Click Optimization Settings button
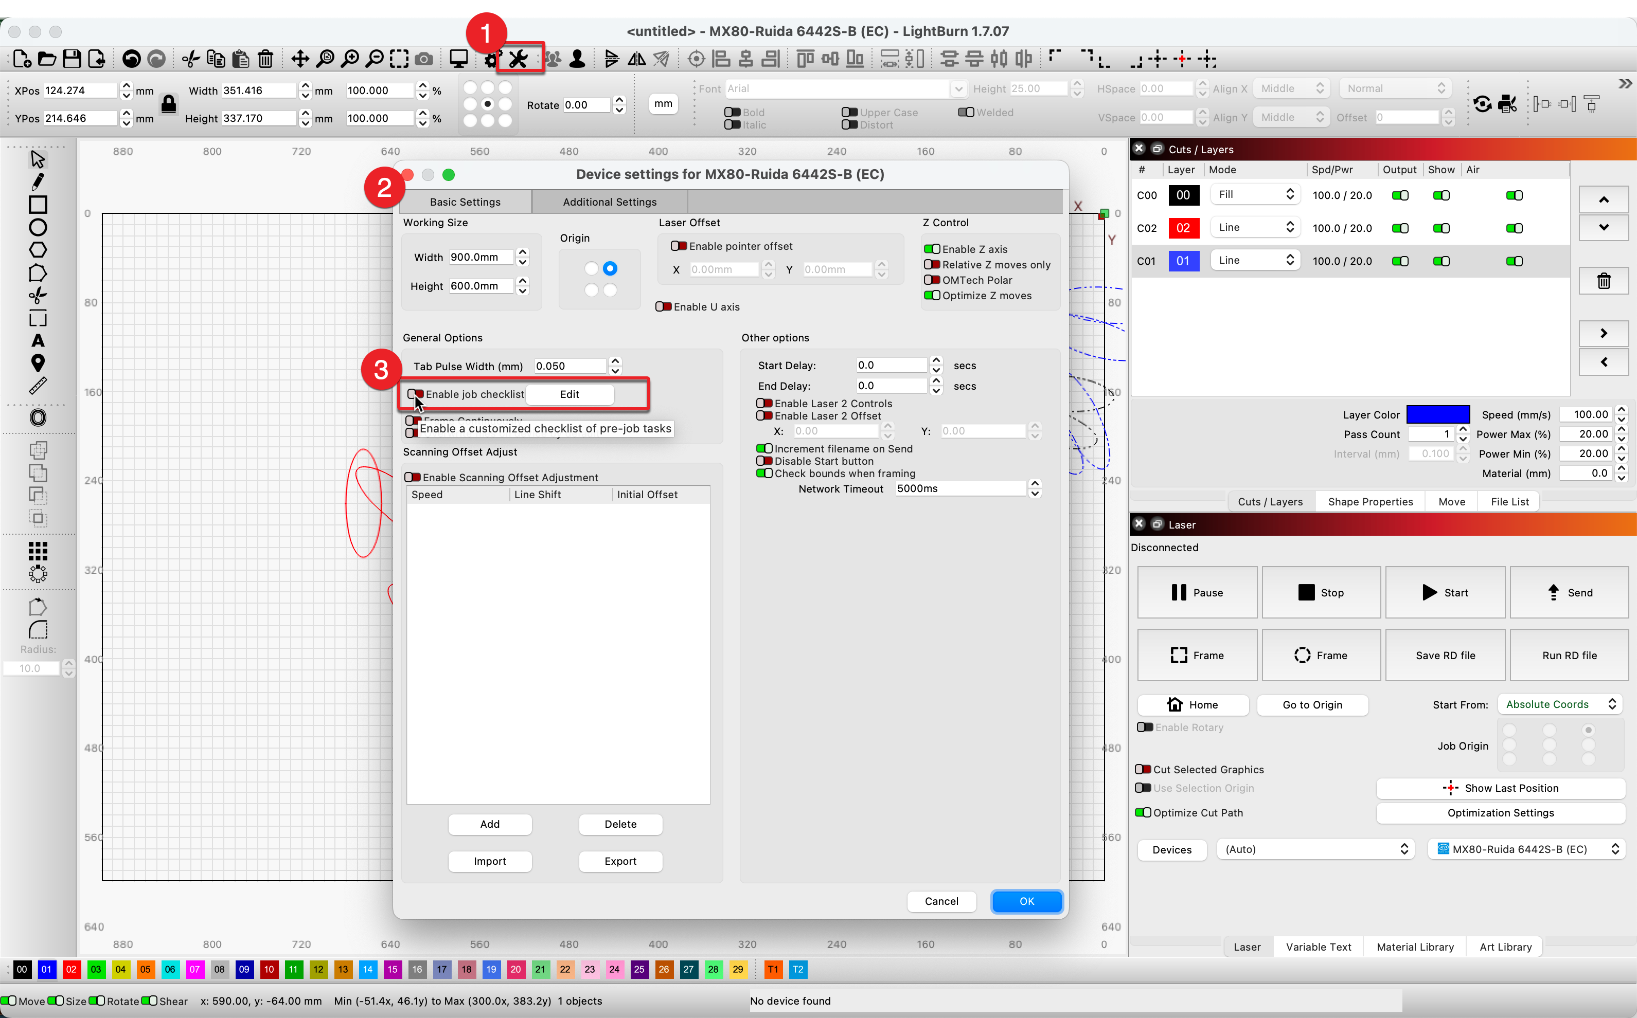The height and width of the screenshot is (1018, 1637). pyautogui.click(x=1500, y=813)
